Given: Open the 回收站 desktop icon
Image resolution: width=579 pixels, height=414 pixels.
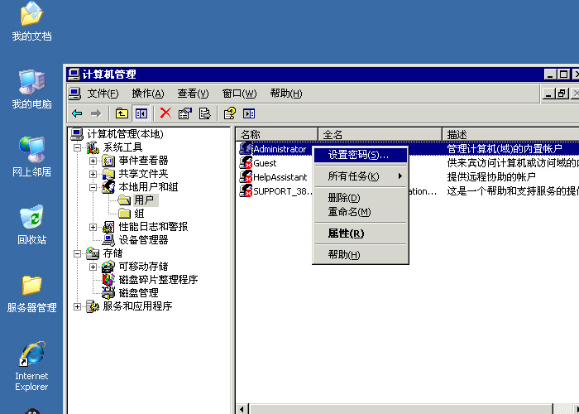Looking at the screenshot, I should pos(31,224).
